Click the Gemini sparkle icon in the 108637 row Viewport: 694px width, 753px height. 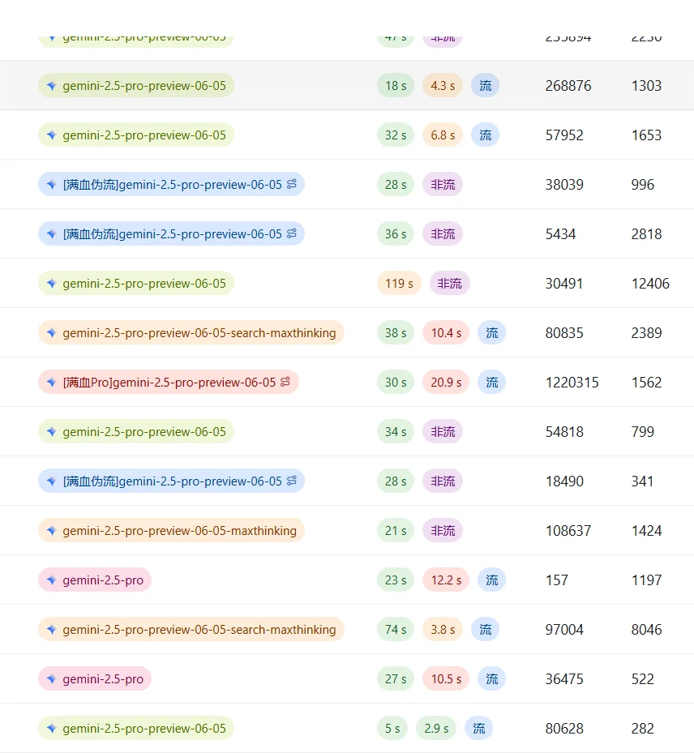click(x=52, y=530)
